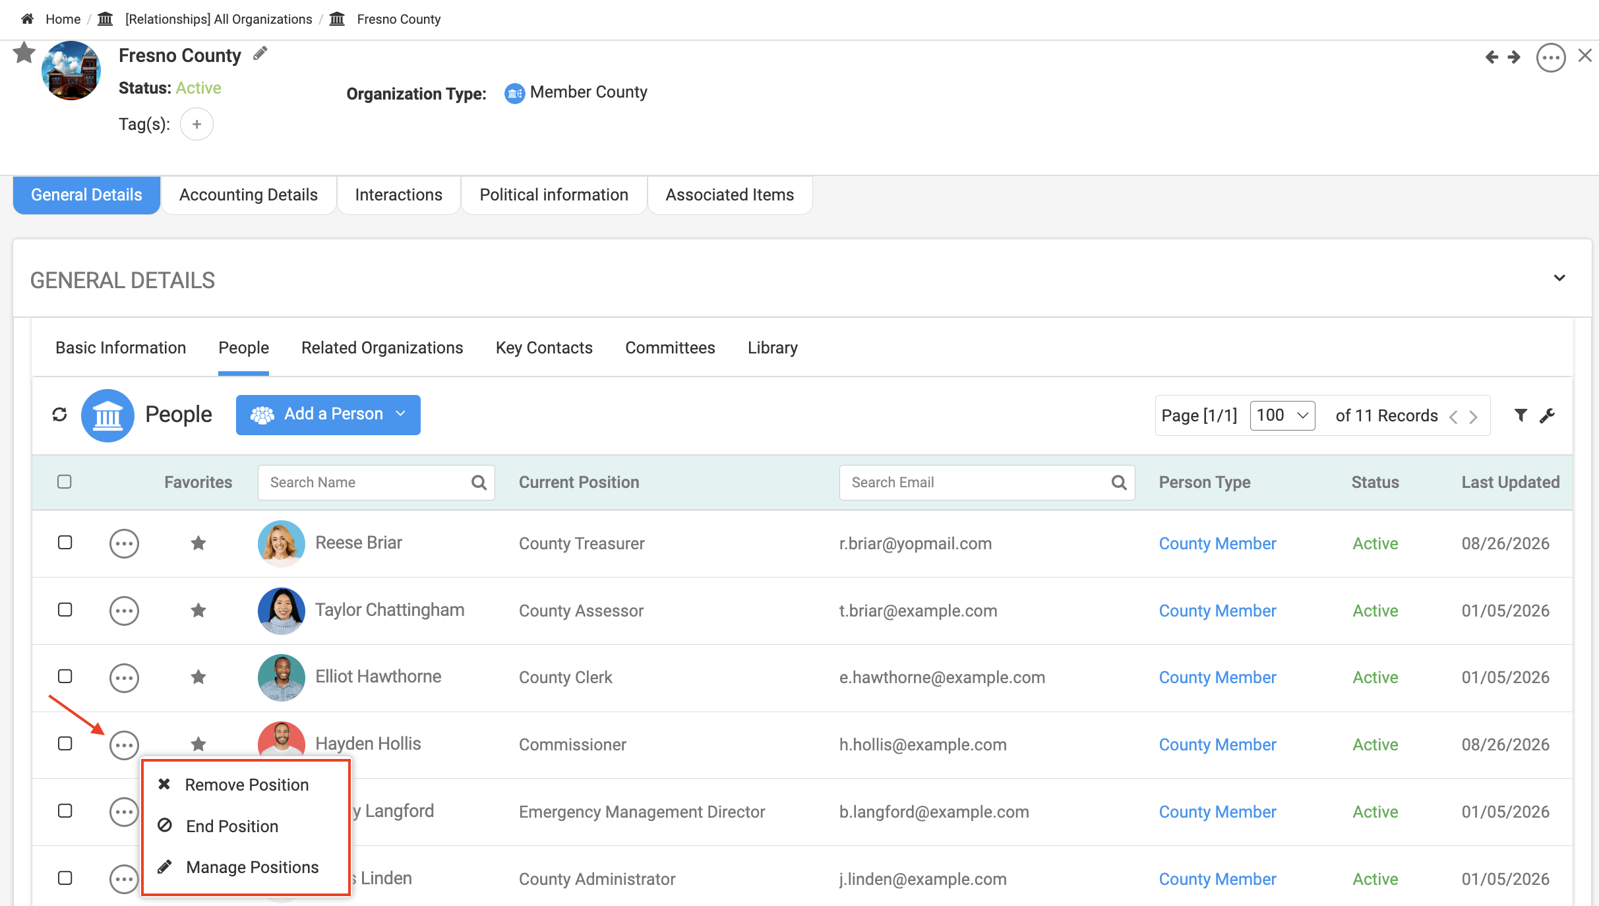Favorite Fresno County with header star
The image size is (1599, 906).
[24, 53]
